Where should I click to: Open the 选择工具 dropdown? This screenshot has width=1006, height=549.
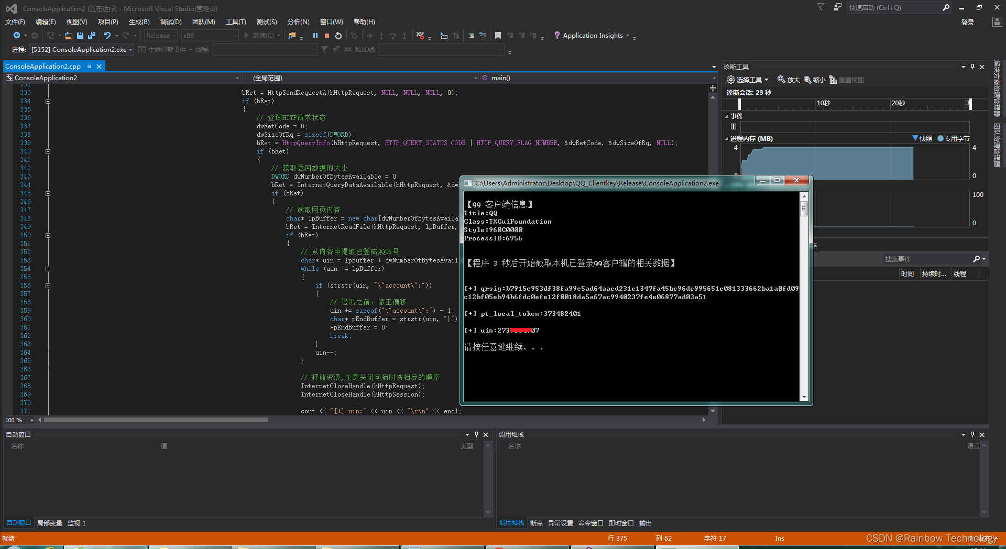tap(748, 80)
